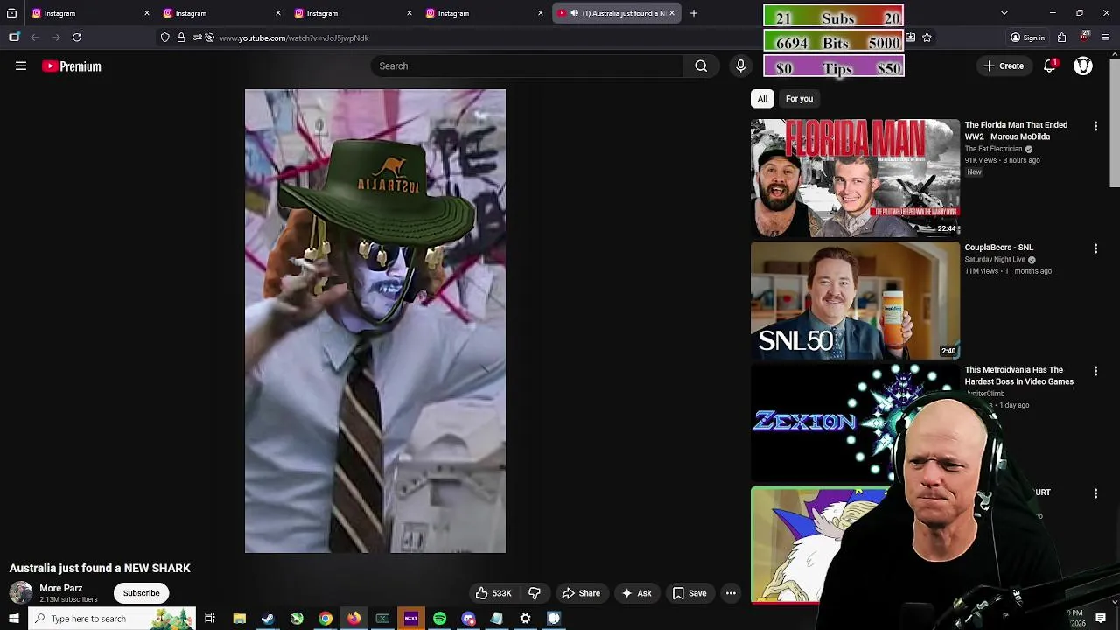The image size is (1120, 630).
Task: Click the Windows taskbar search box
Action: [x=112, y=619]
